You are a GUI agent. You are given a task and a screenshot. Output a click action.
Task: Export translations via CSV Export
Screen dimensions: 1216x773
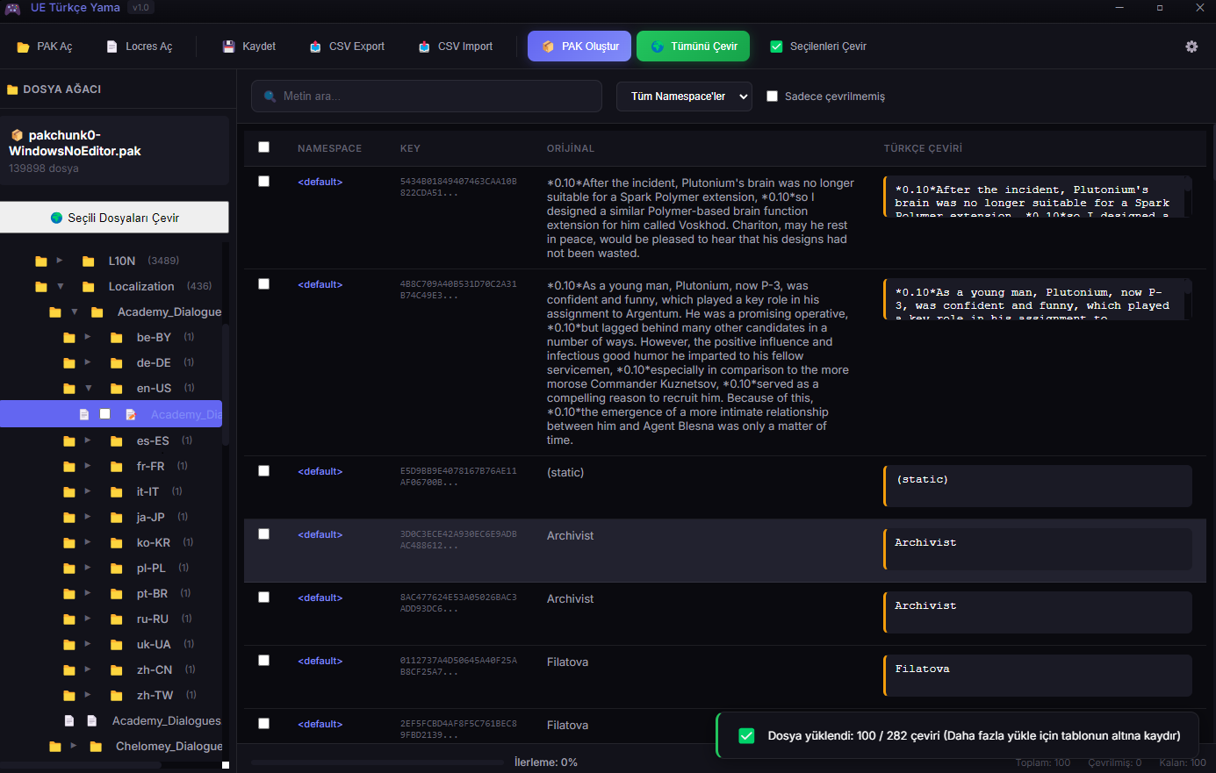pyautogui.click(x=347, y=47)
